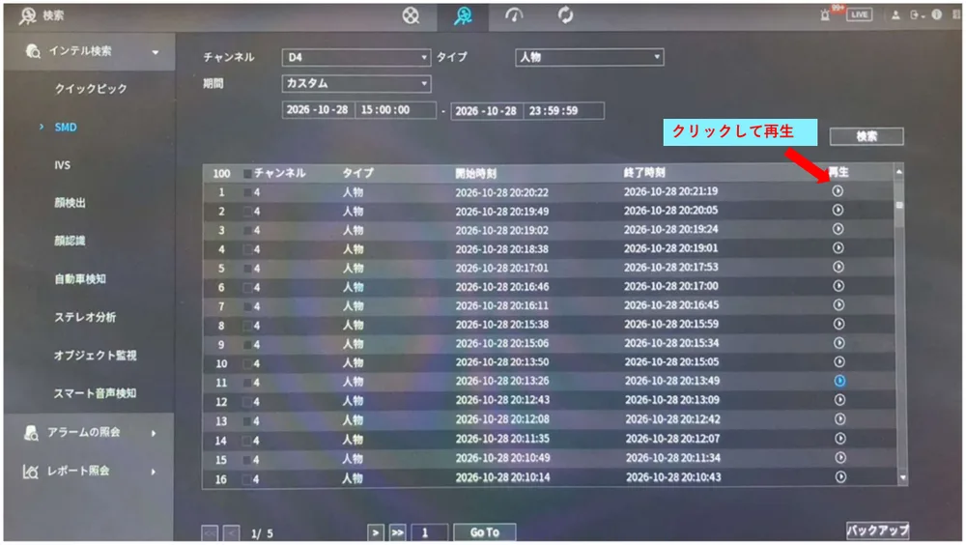966x545 pixels.
Task: Check the checkbox in row 6
Action: (247, 287)
